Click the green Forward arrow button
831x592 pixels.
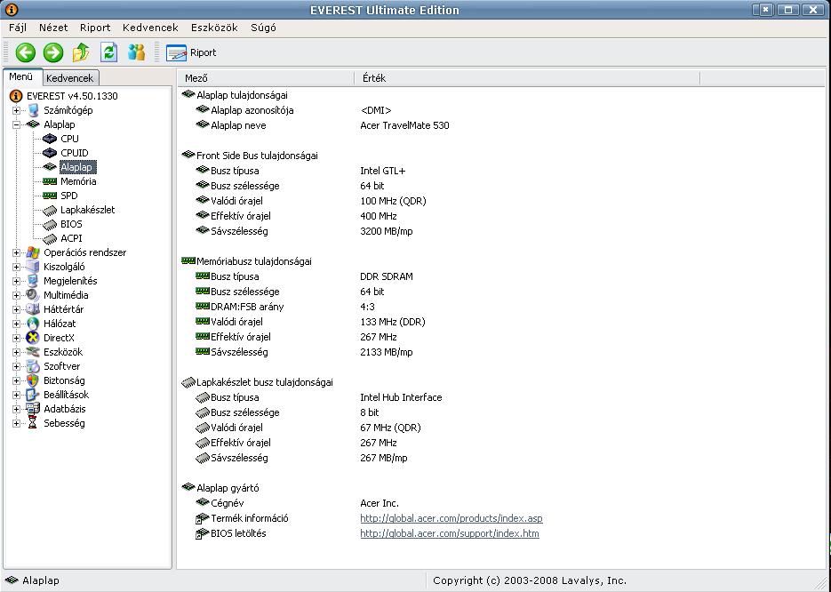53,52
